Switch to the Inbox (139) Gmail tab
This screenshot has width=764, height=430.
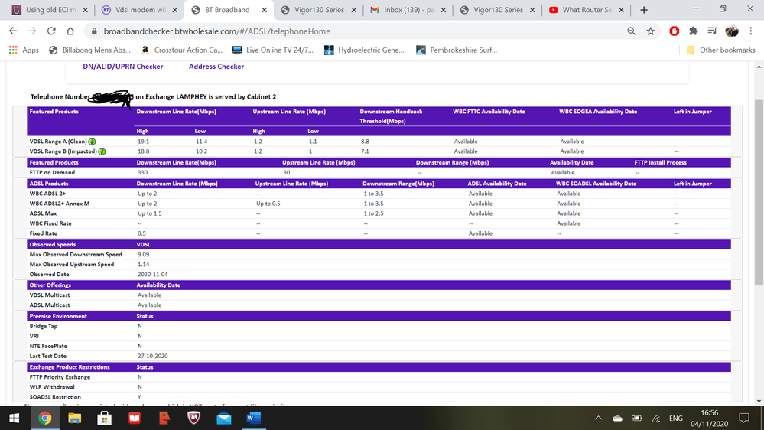point(405,10)
